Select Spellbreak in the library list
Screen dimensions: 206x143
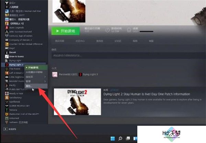tap(14, 102)
